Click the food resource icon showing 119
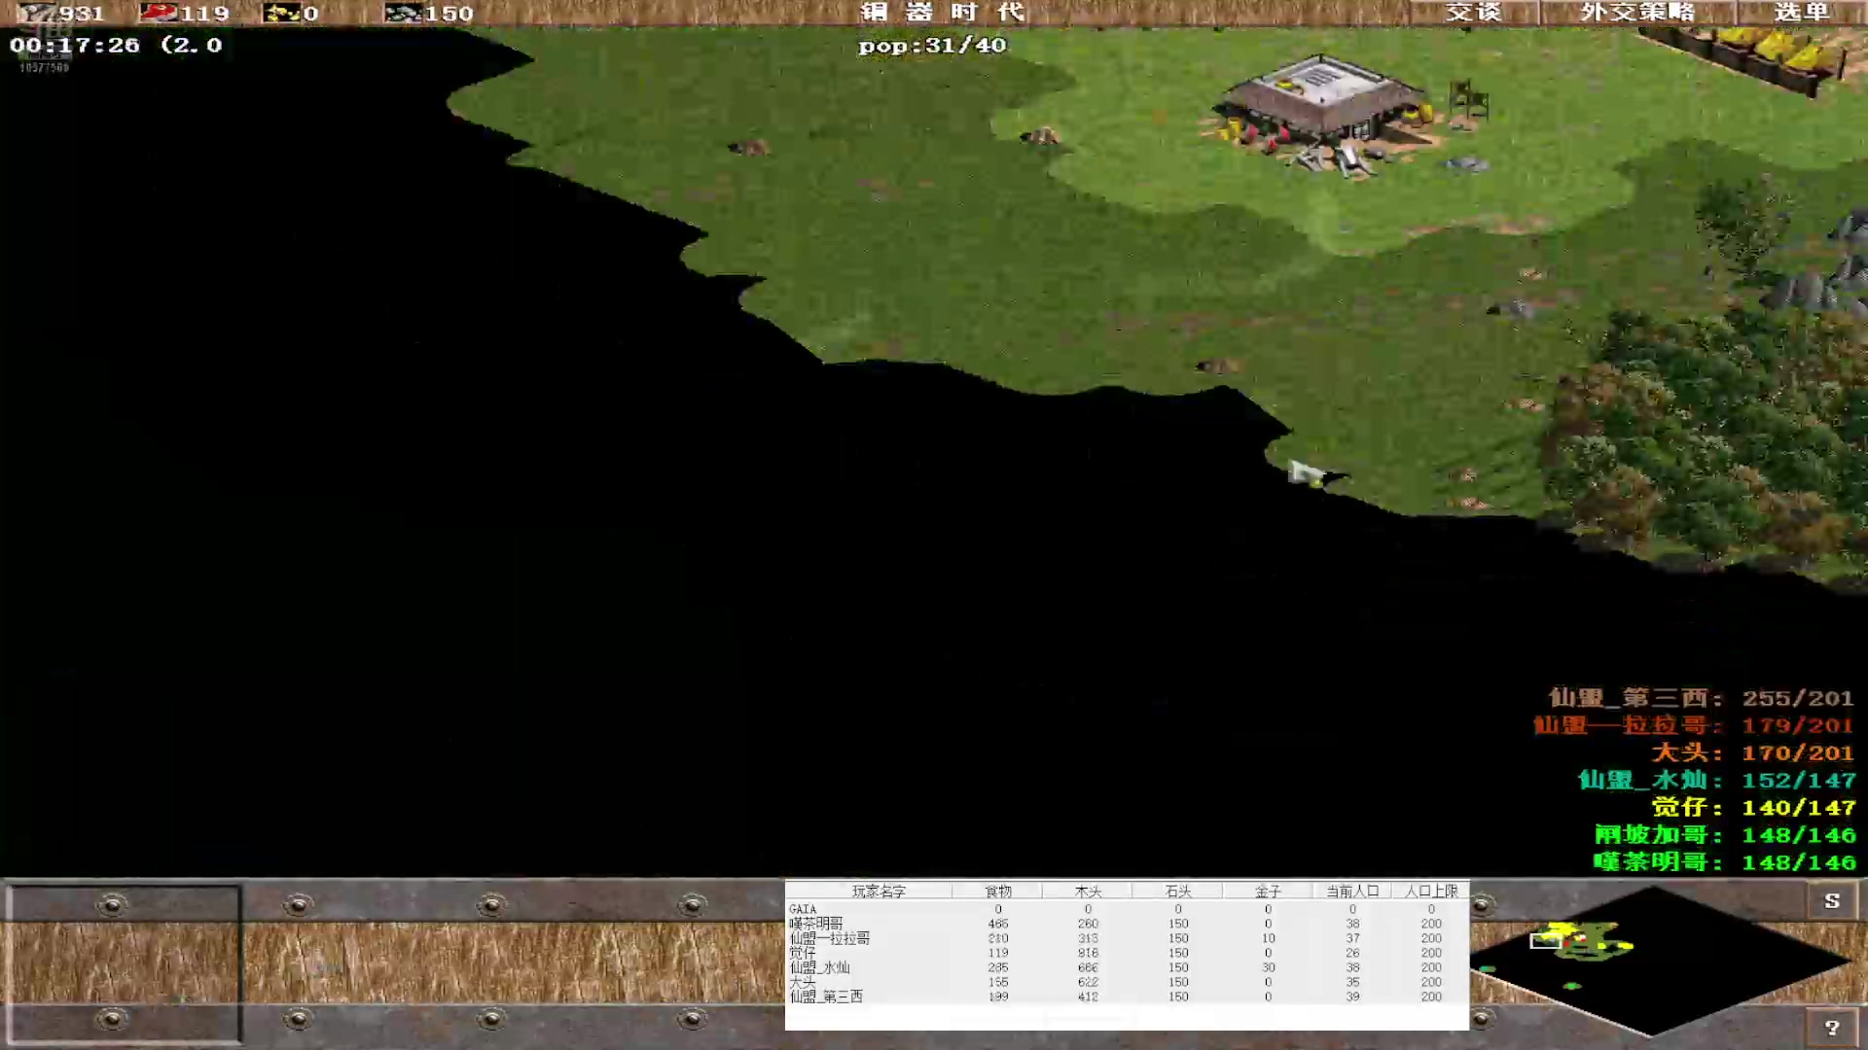 click(158, 13)
